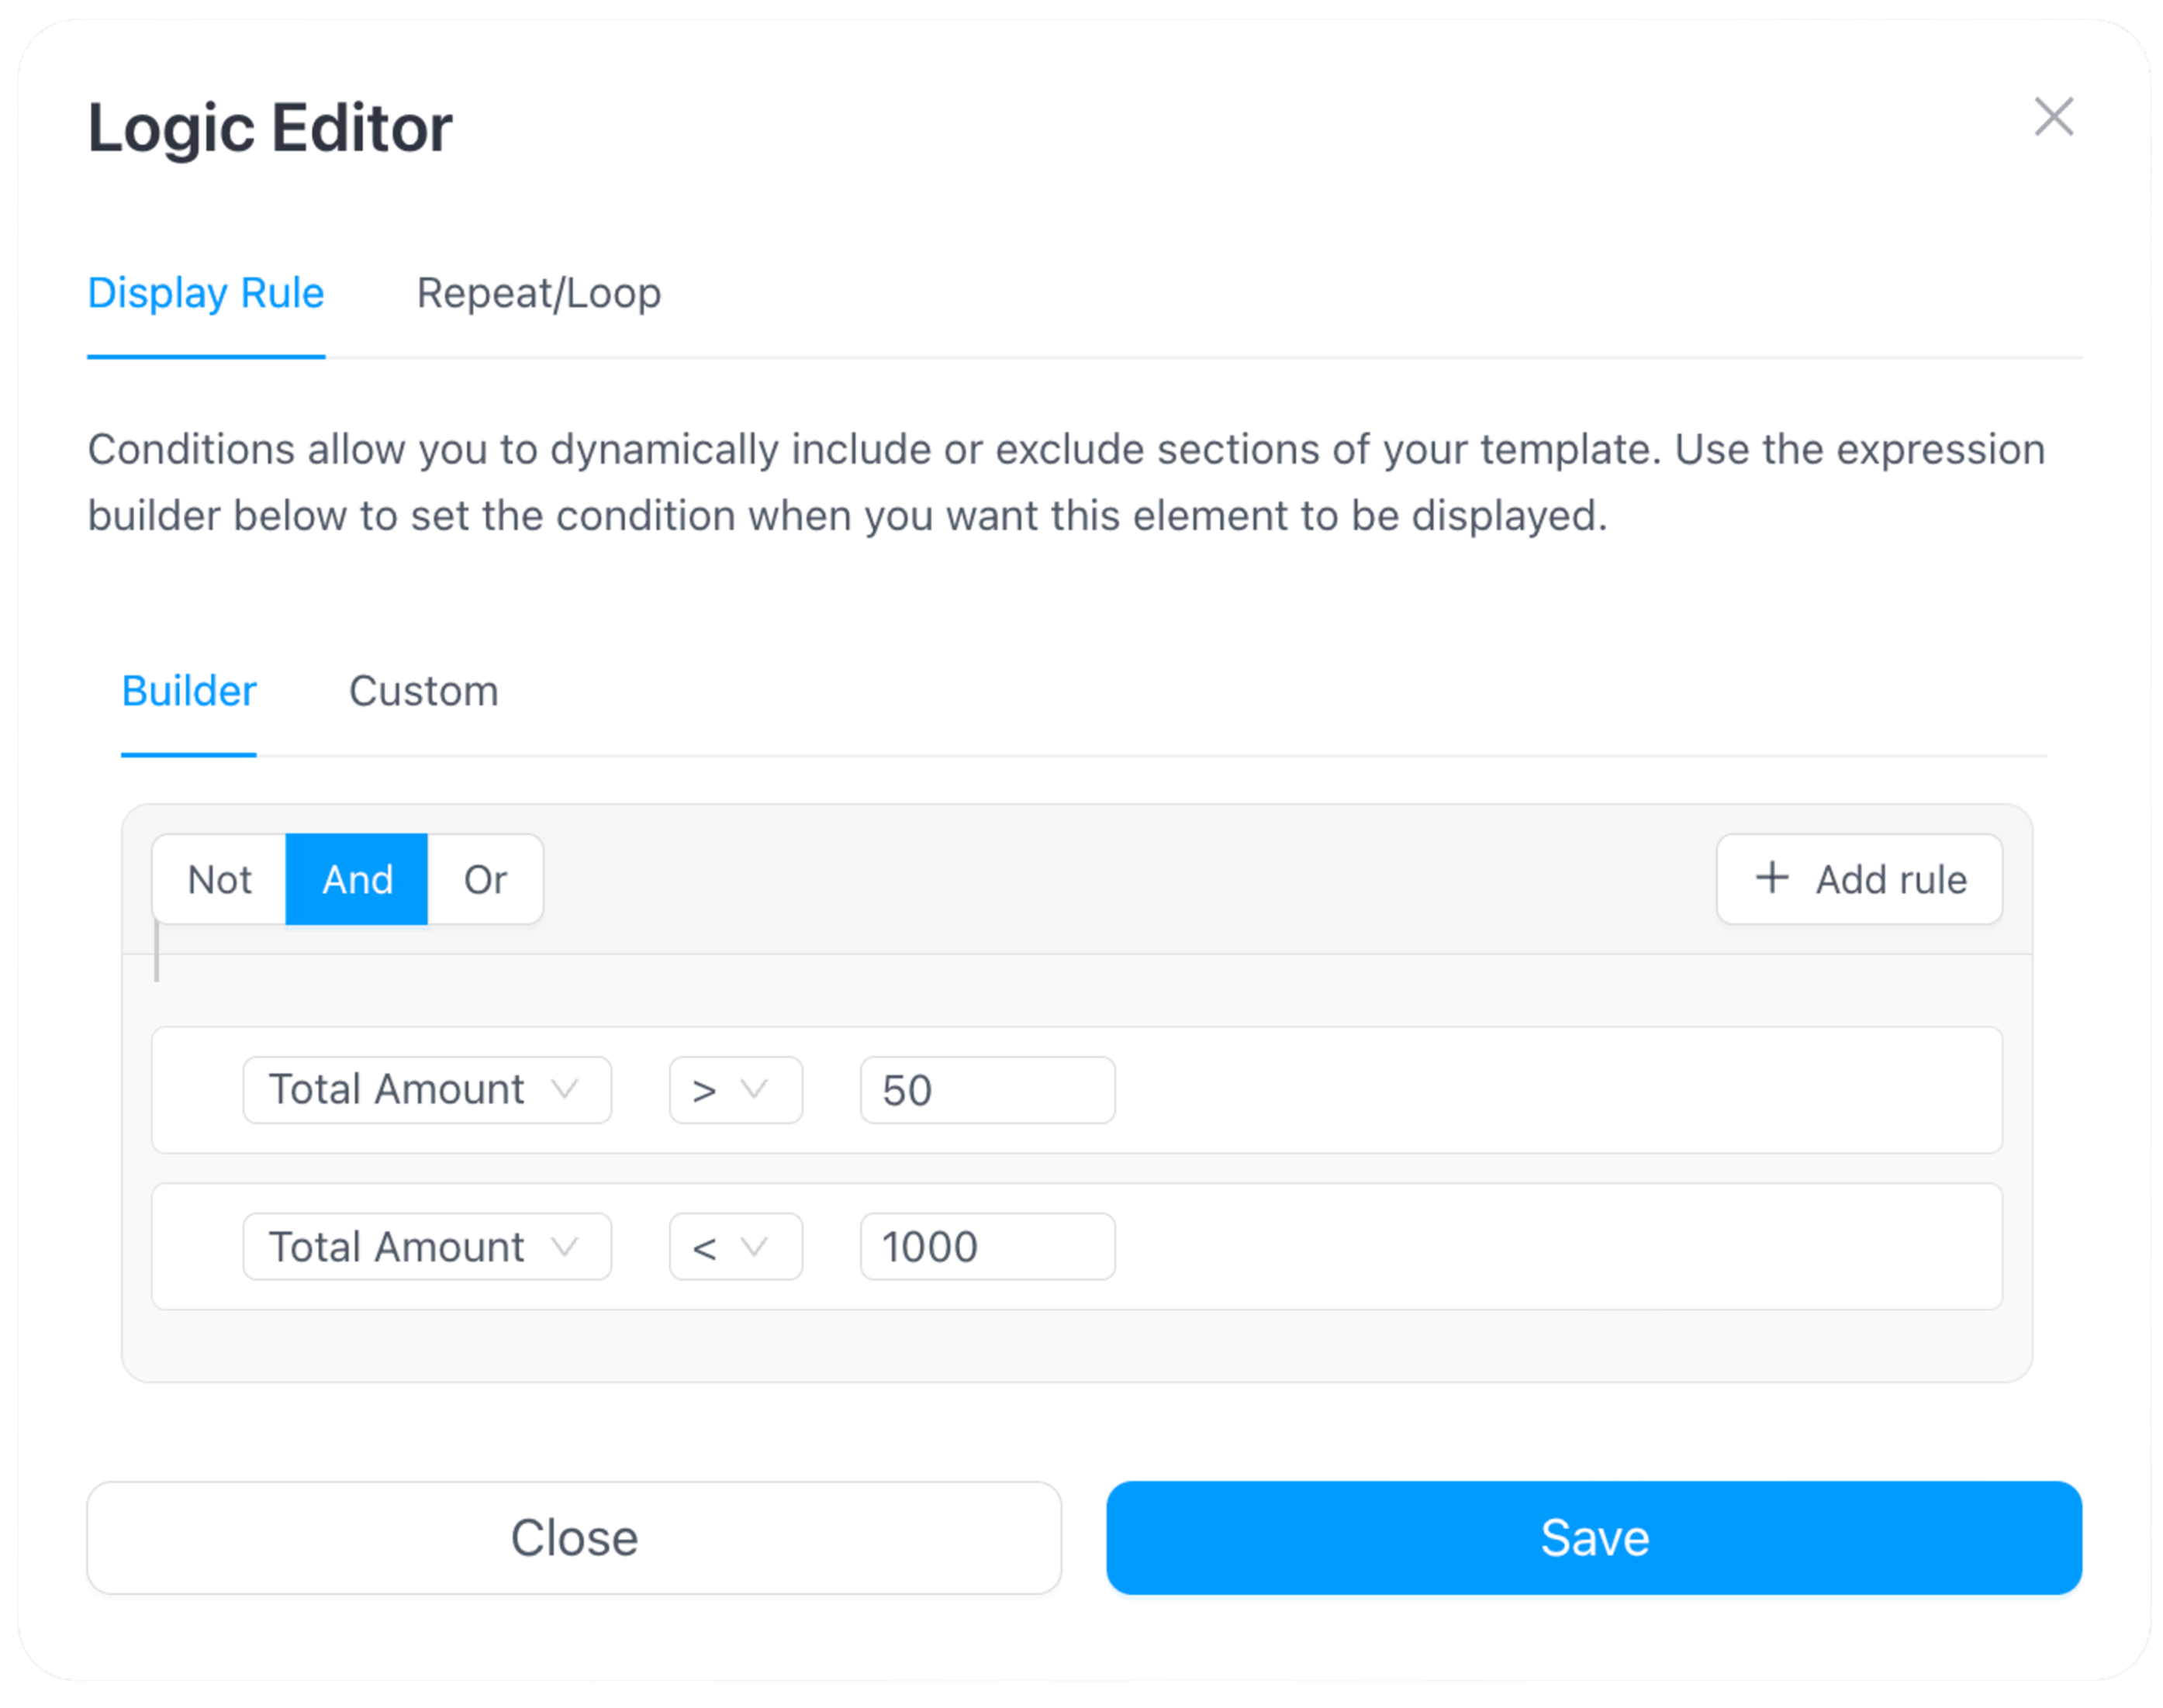Select the Builder tab

[x=189, y=691]
